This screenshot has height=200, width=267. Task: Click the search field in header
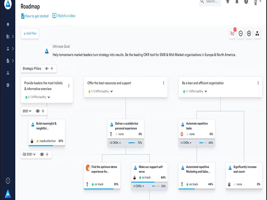click(212, 2)
